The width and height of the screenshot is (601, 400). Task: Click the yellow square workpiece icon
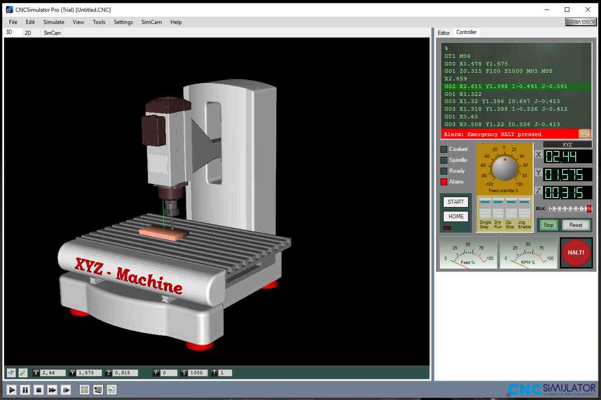pyautogui.click(x=84, y=390)
